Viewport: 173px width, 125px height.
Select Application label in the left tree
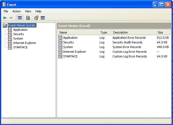pyautogui.click(x=20, y=30)
